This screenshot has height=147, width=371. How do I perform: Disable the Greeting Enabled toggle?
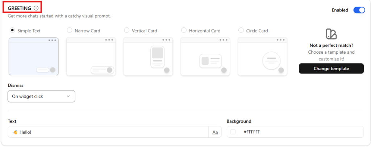coord(359,10)
